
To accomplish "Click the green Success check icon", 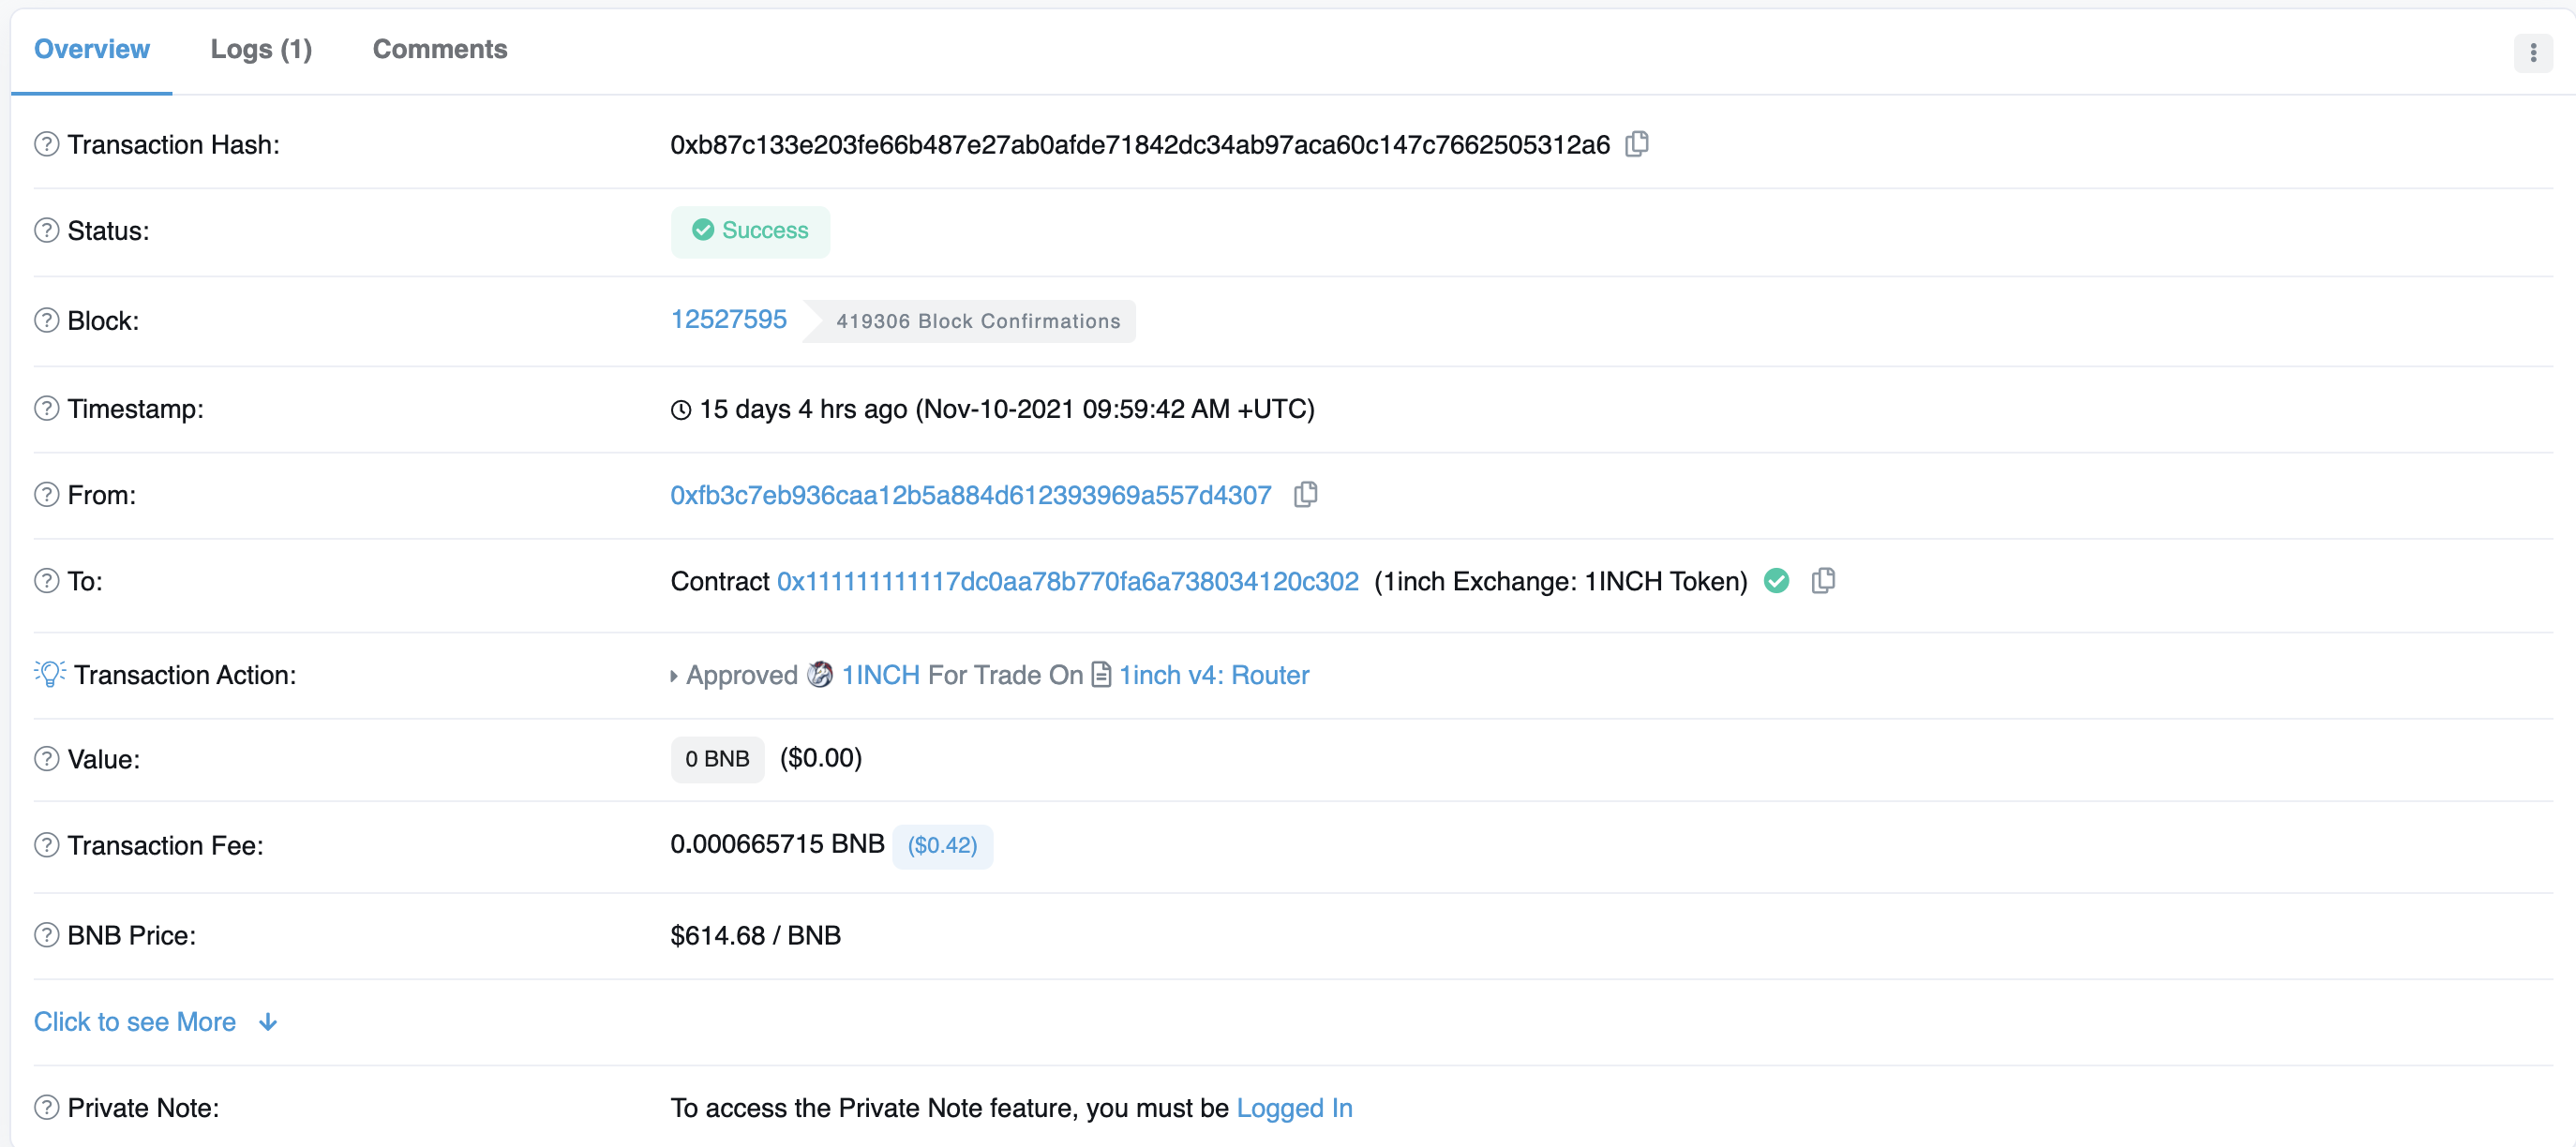I will click(703, 230).
